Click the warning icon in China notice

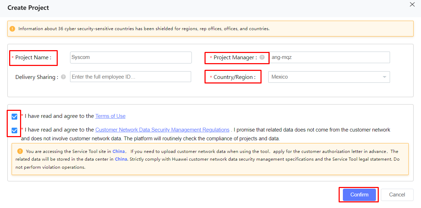[x=20, y=151]
